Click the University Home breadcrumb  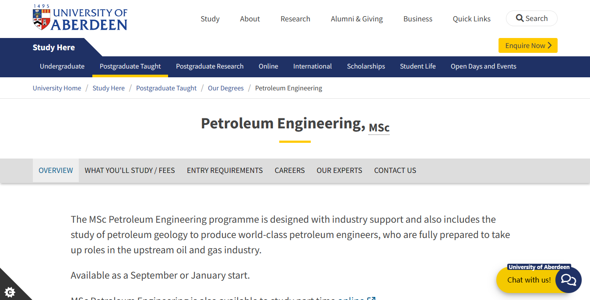(x=57, y=88)
